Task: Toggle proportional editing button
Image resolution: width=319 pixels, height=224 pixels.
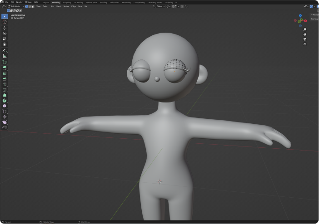Action: 182,6
